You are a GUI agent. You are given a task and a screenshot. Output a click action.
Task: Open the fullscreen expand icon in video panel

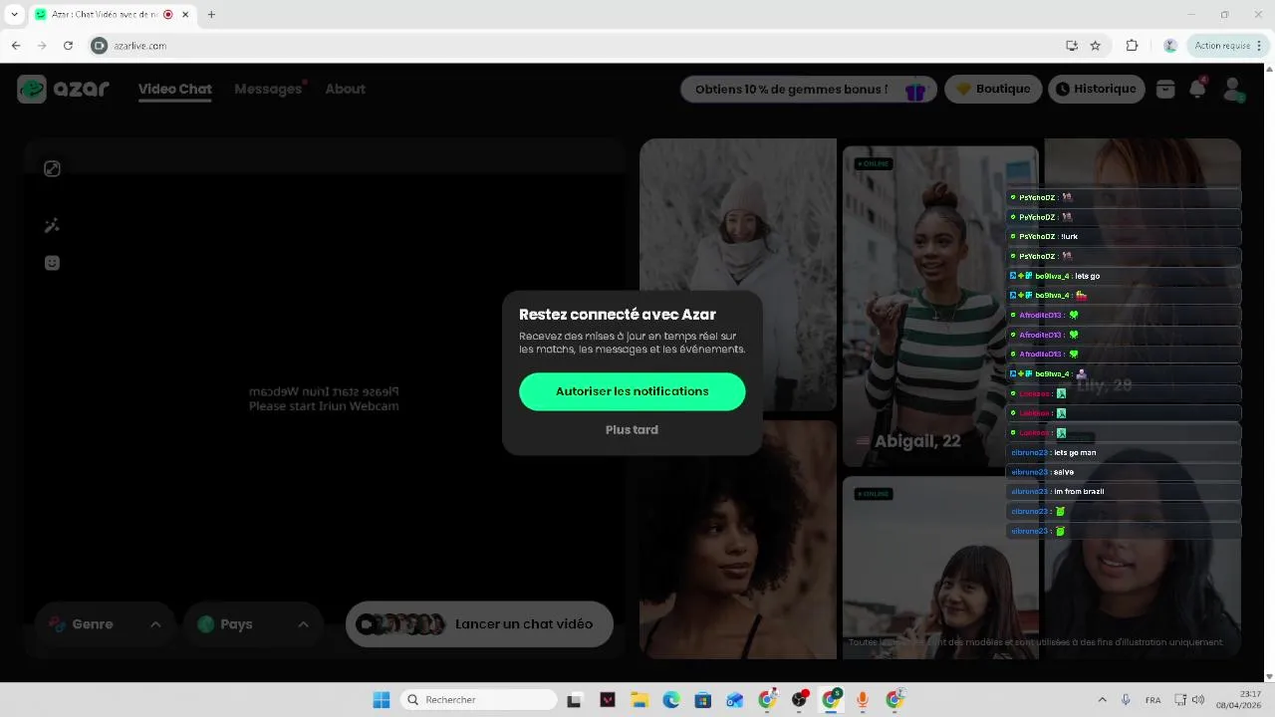tap(52, 169)
